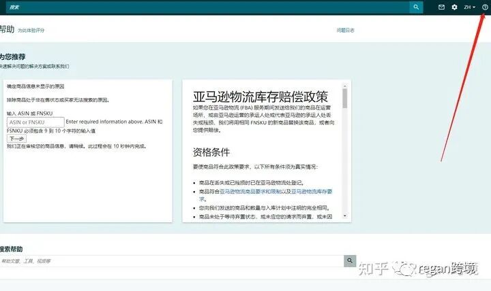Click the magnifier icon in top search bar

pos(416,7)
